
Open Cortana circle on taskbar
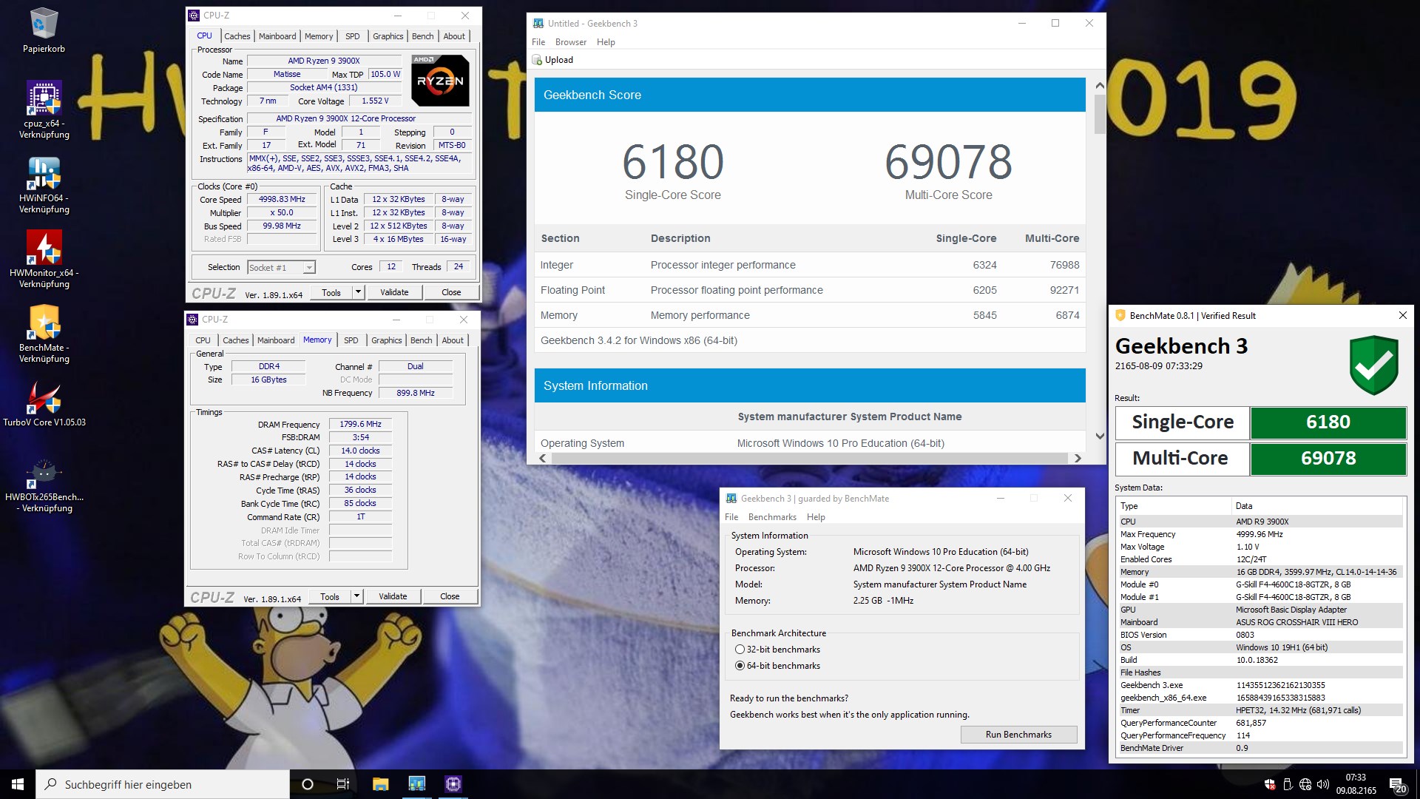point(308,784)
